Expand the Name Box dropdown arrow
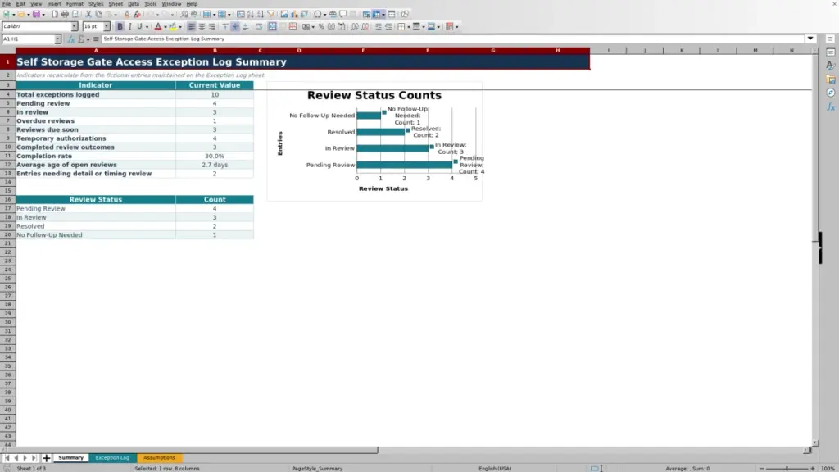Viewport: 839px width, 472px height. (57, 39)
